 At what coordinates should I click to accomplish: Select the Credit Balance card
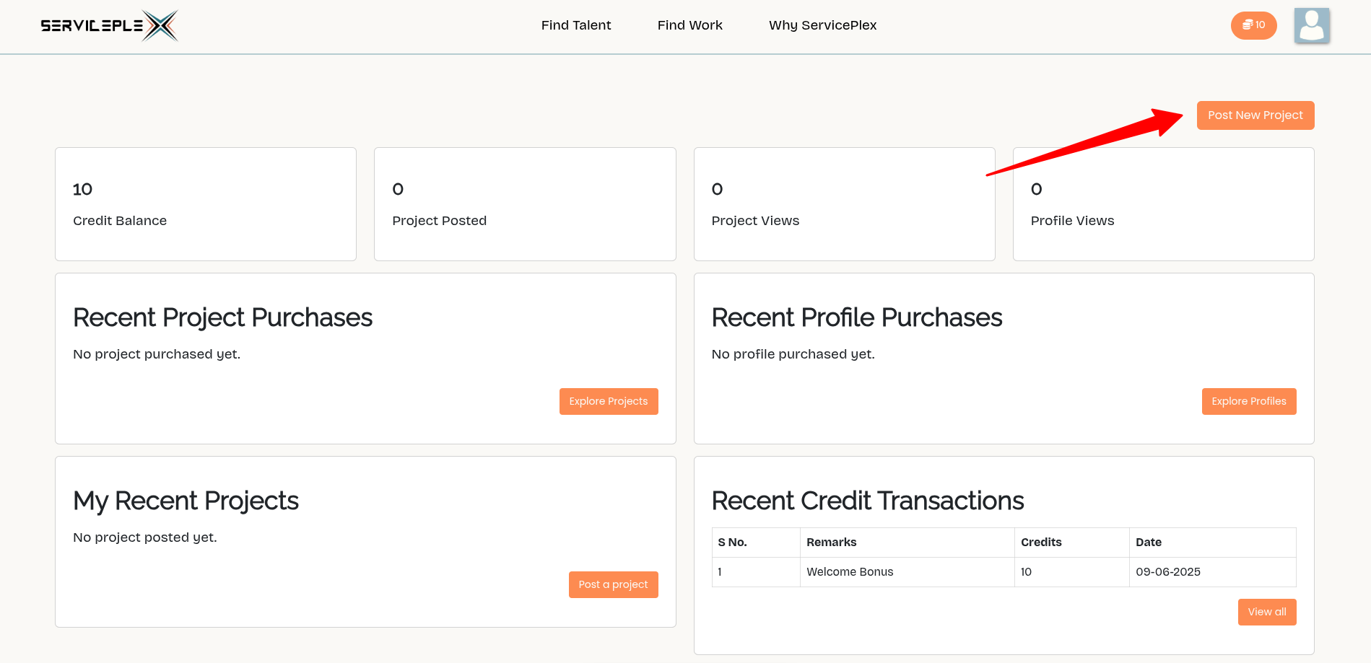pyautogui.click(x=206, y=204)
